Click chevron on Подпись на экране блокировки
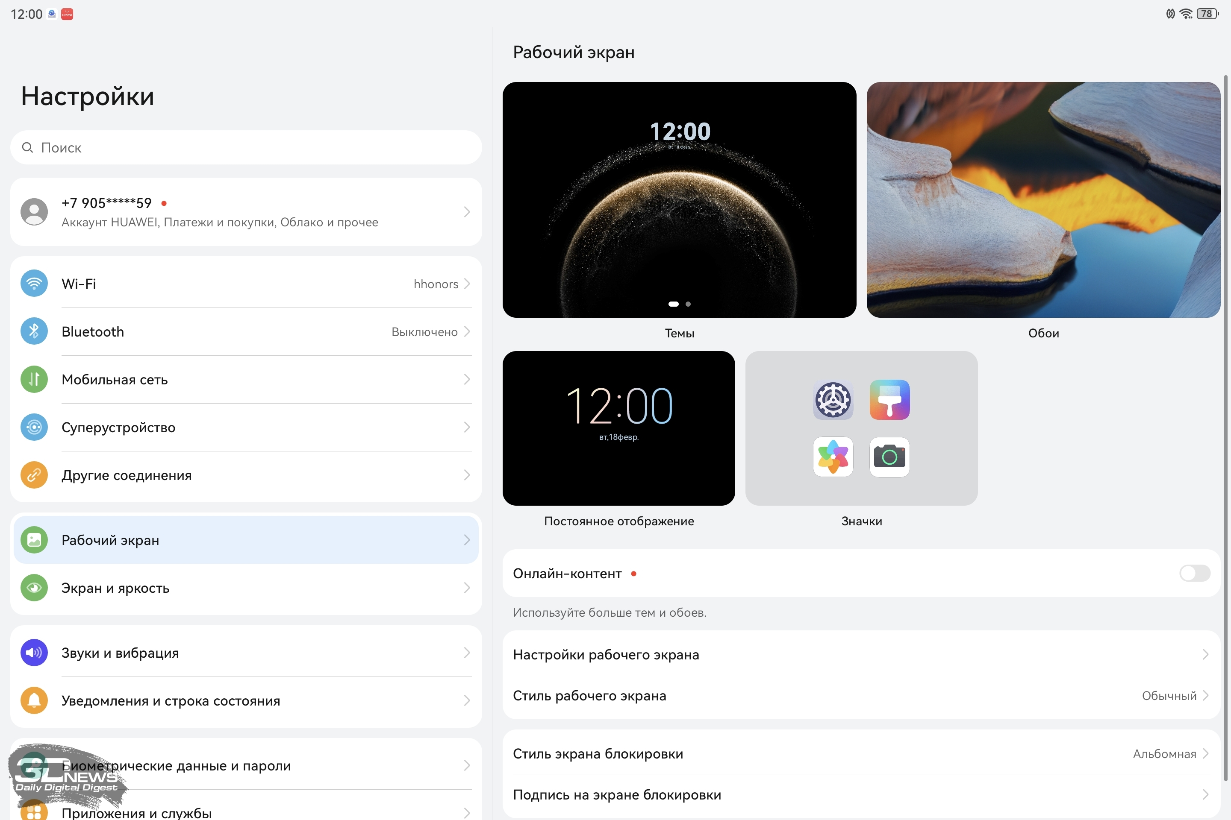Screen dimensions: 1231x820 click(1205, 794)
